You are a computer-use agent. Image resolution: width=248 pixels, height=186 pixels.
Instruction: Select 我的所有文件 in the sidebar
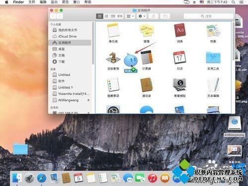tap(70, 30)
